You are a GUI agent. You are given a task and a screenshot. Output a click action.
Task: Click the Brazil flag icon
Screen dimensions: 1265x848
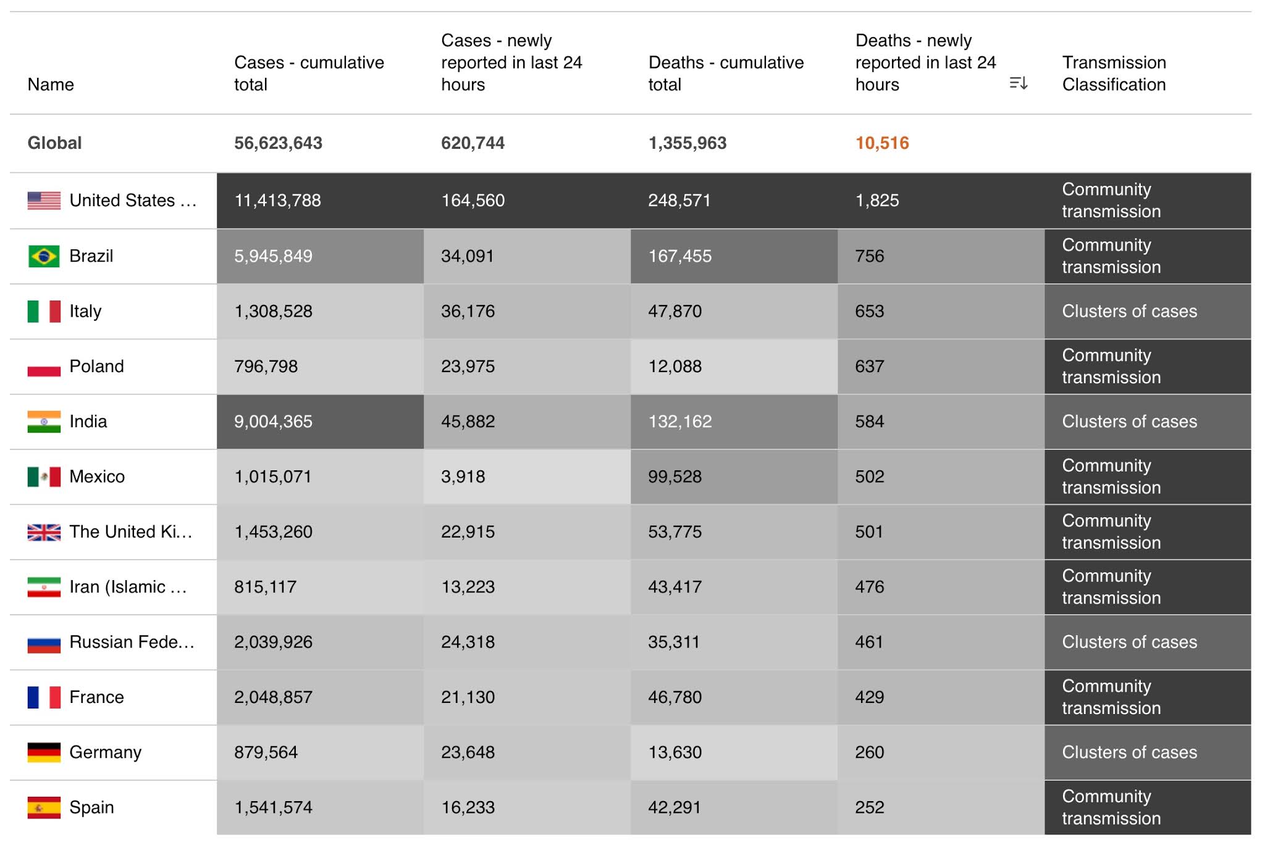click(44, 256)
